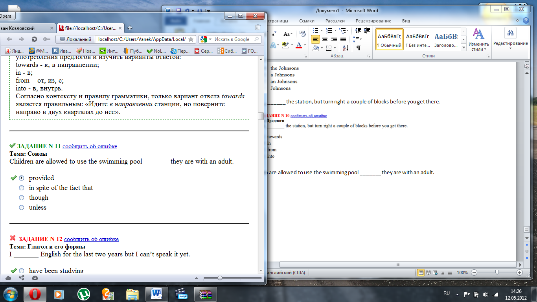The height and width of the screenshot is (302, 537).
Task: Align text left in Word ribbon
Action: point(315,39)
